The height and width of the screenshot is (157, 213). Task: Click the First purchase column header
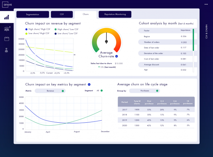point(149,102)
